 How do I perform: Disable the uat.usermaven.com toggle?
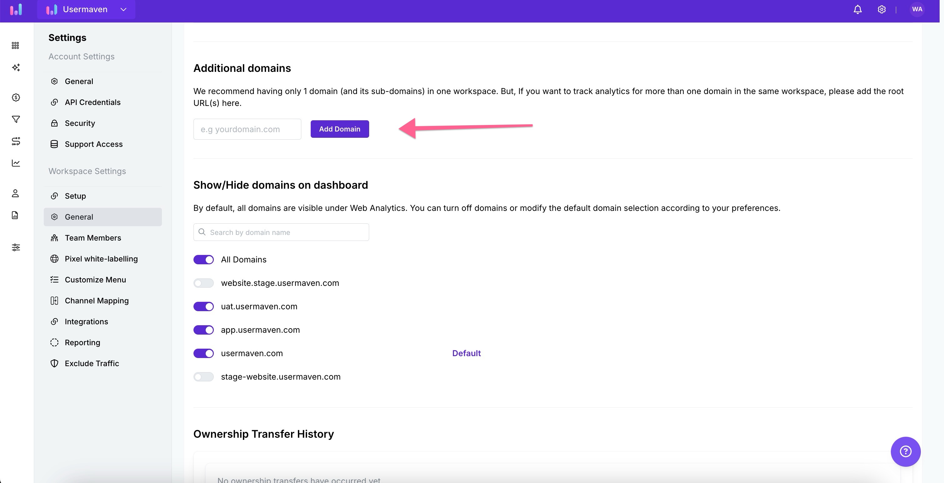point(203,306)
